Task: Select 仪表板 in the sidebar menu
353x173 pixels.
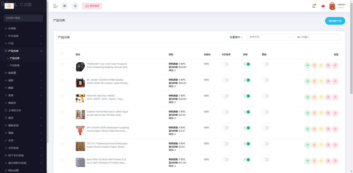Action: [x=12, y=28]
